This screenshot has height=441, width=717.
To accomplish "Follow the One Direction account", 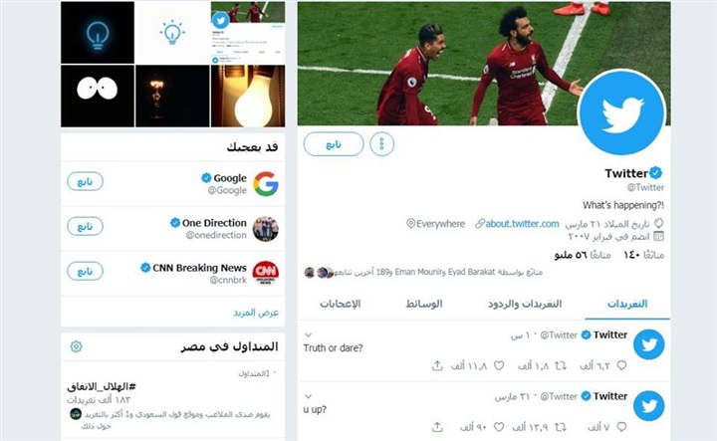I will coord(85,226).
